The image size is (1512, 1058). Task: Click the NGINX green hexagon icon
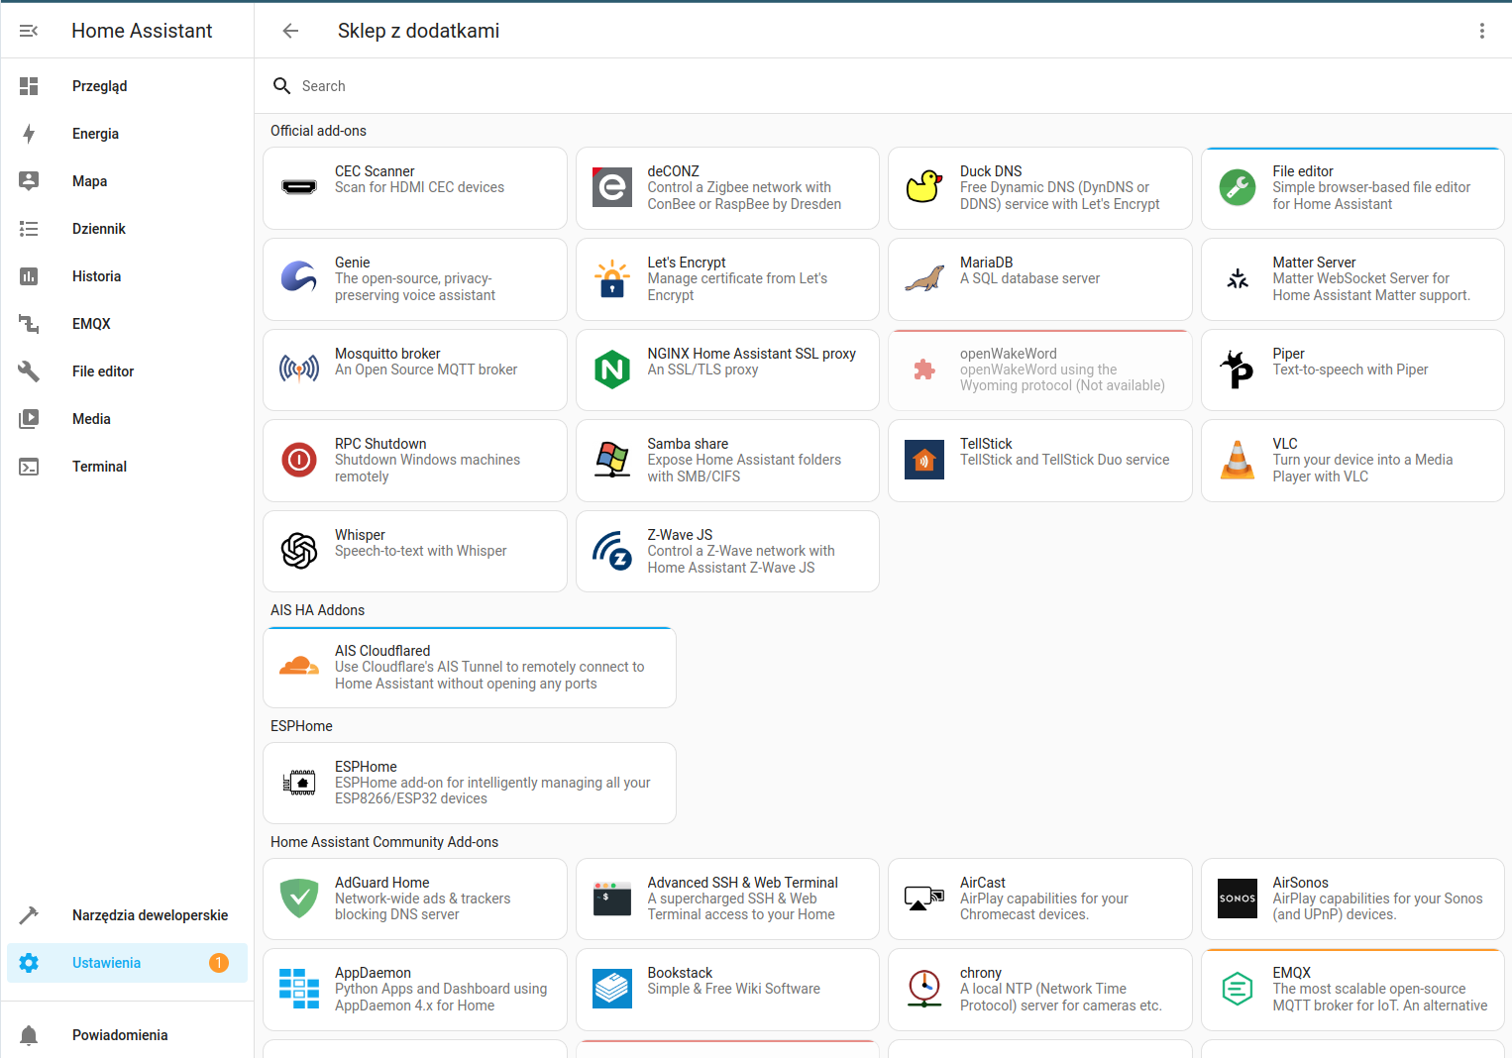coord(612,370)
